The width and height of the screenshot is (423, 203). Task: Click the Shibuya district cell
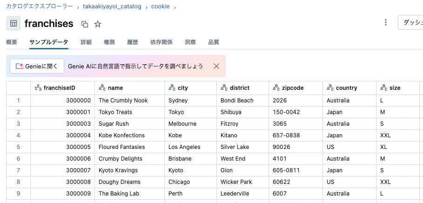(242, 112)
